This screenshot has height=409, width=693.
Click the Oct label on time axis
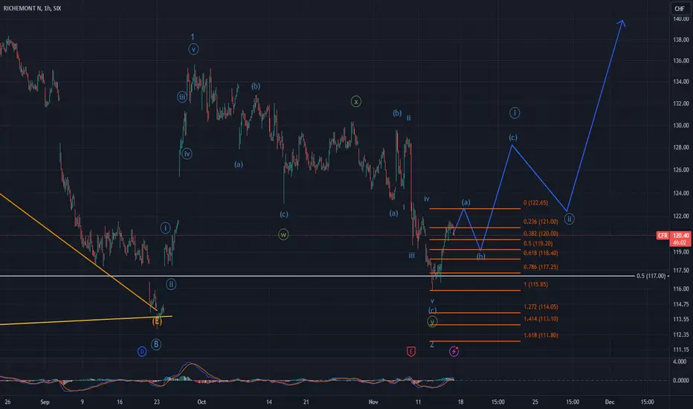click(x=202, y=402)
